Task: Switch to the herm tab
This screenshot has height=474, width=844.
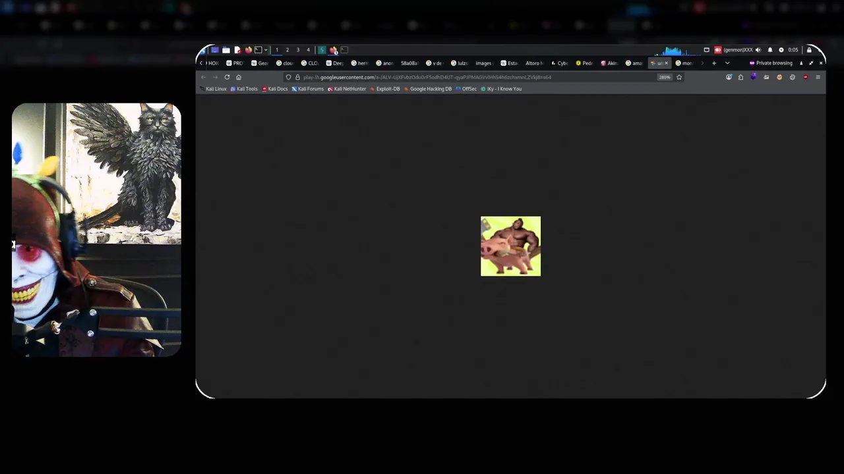Action: pyautogui.click(x=361, y=63)
